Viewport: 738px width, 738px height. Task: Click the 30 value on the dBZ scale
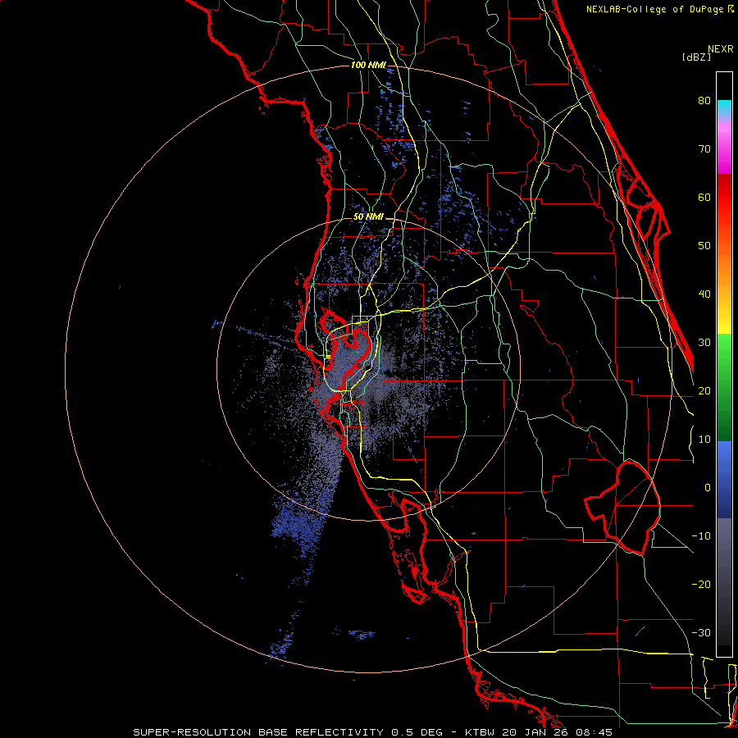pyautogui.click(x=704, y=343)
